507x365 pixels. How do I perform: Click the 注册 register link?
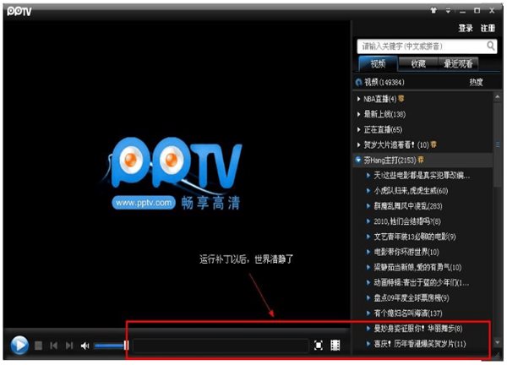488,29
